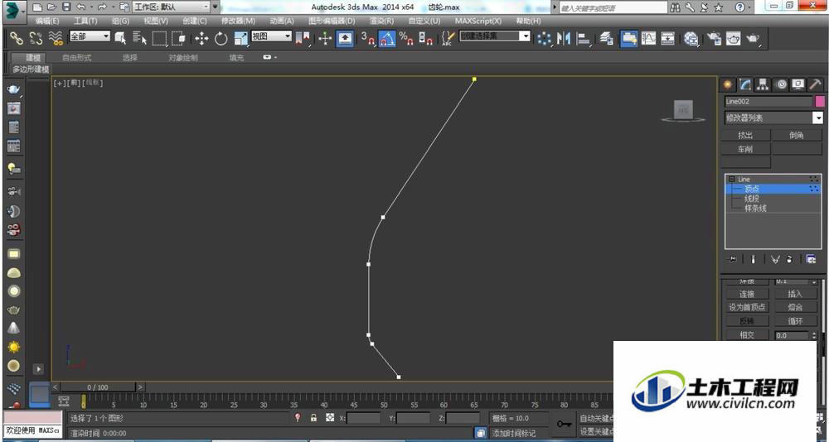This screenshot has height=442, width=829.
Task: Click the 车削 modifier button
Action: (x=745, y=149)
